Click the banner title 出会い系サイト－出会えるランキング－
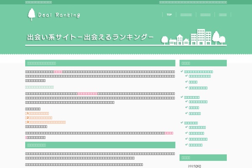The image size is (252, 168). point(90,37)
